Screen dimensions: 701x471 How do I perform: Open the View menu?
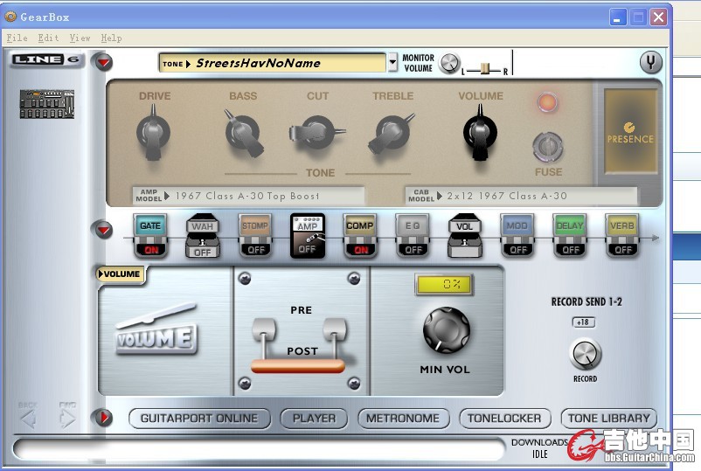coord(80,38)
